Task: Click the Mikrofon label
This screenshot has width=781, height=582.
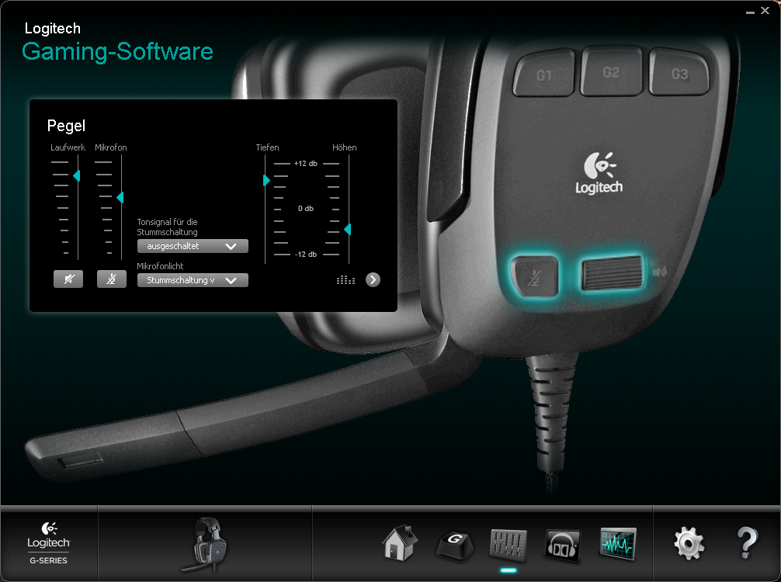Action: [110, 147]
